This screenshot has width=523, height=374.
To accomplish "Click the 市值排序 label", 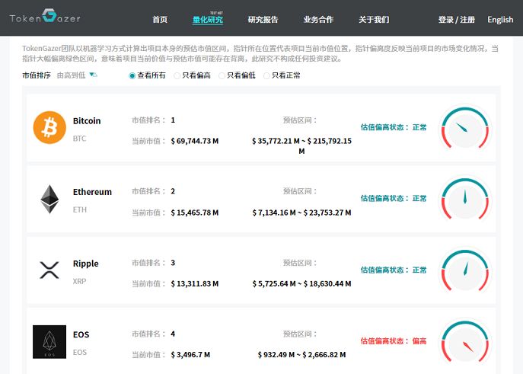I will (37, 75).
